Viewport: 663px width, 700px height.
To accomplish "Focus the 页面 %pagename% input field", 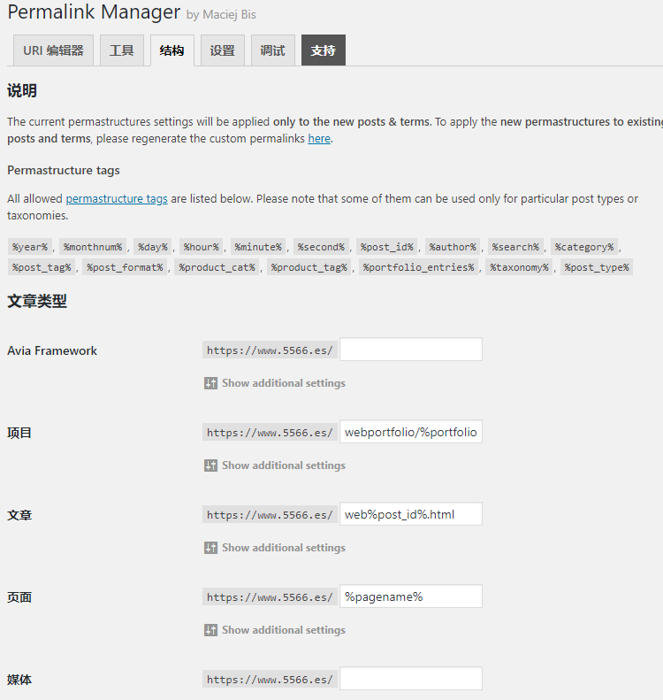I will coord(411,596).
